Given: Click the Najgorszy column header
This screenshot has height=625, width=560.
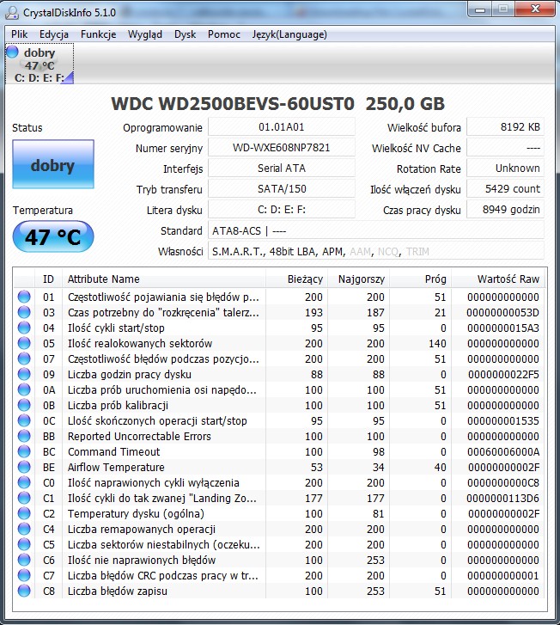Looking at the screenshot, I should click(358, 279).
